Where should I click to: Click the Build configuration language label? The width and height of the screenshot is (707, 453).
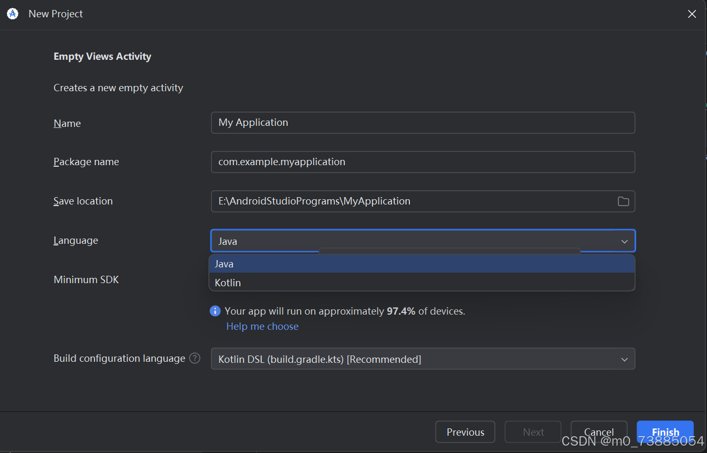click(119, 359)
